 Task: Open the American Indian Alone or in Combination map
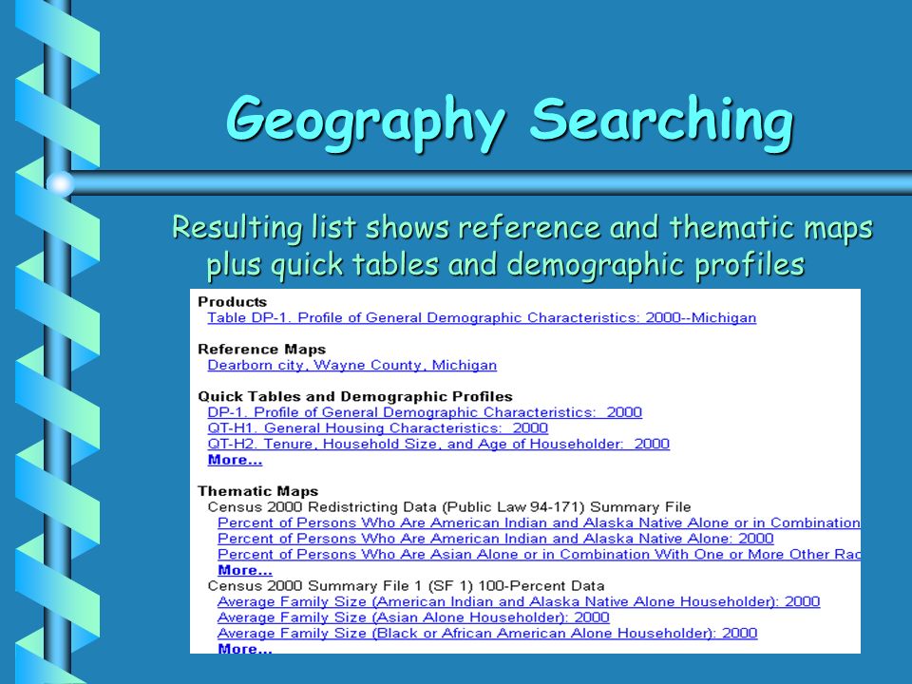click(x=539, y=522)
